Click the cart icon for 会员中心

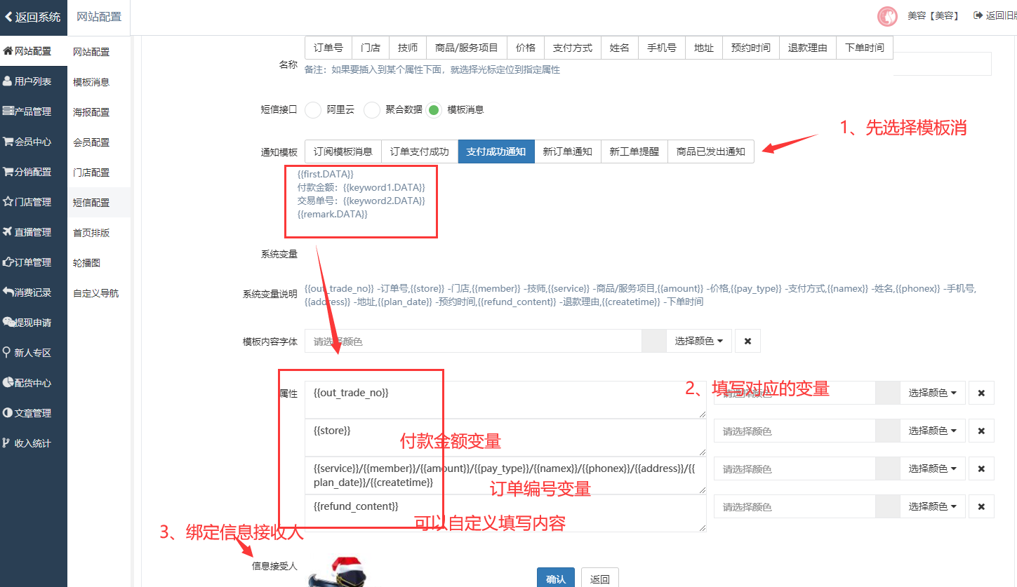click(x=8, y=141)
